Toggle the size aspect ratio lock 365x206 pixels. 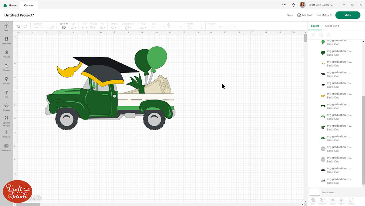pos(168,24)
